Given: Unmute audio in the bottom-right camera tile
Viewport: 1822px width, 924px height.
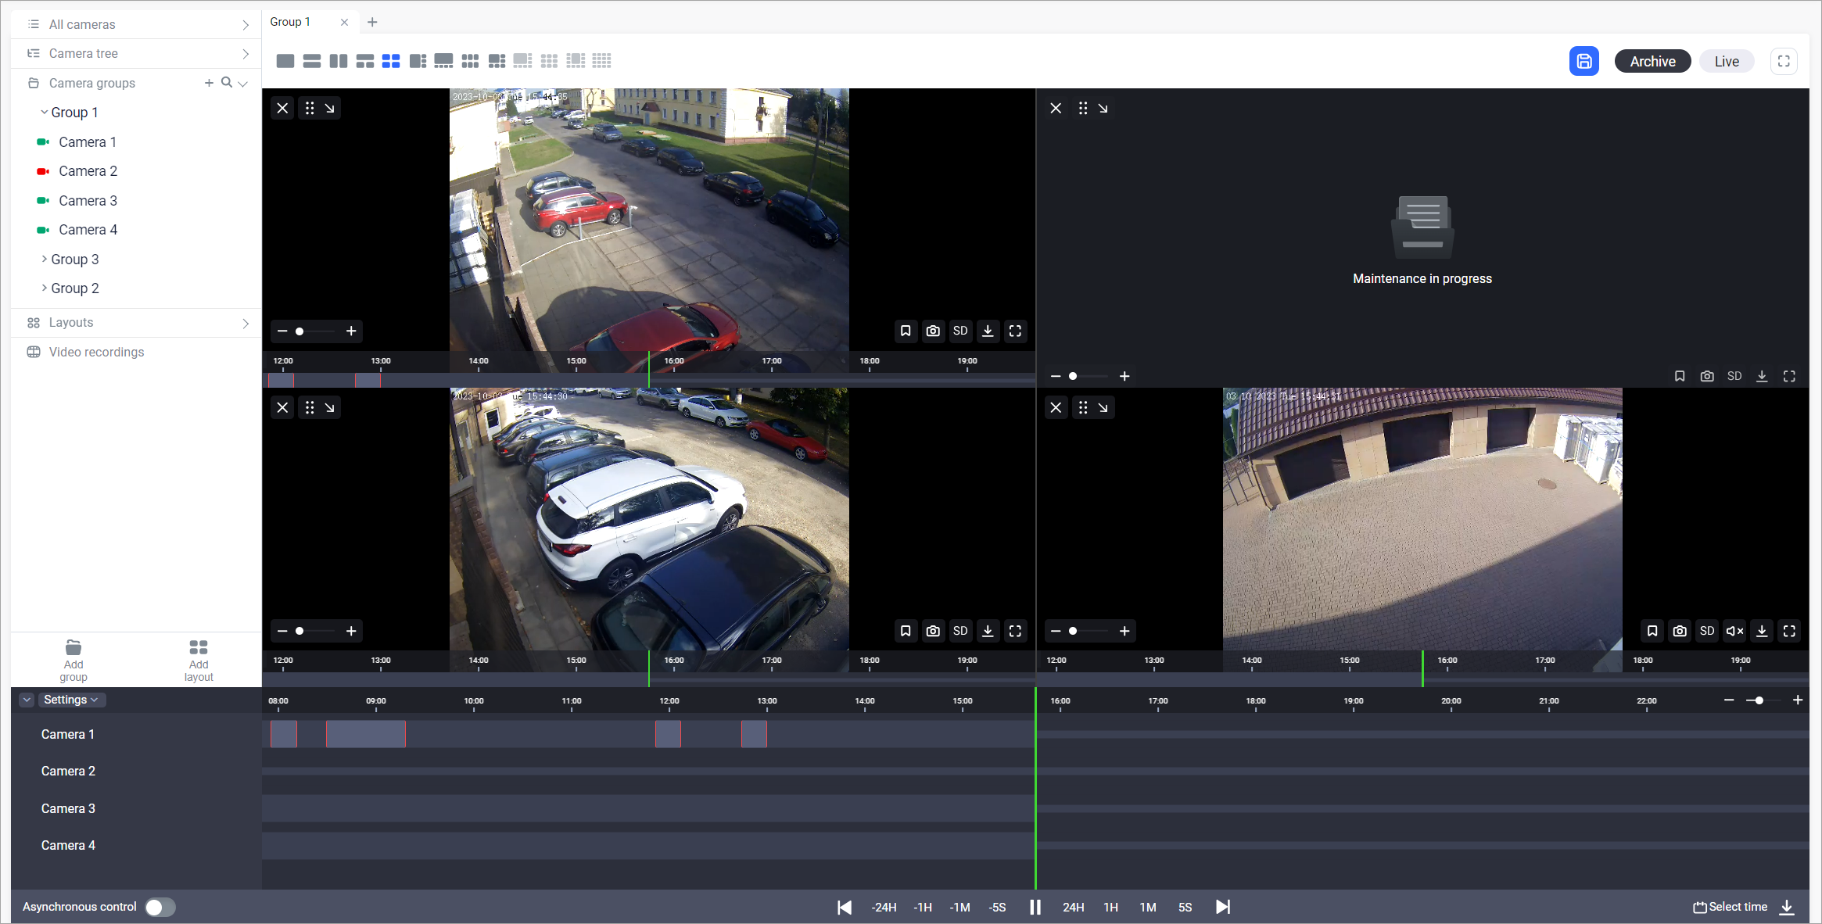Looking at the screenshot, I should (1734, 631).
